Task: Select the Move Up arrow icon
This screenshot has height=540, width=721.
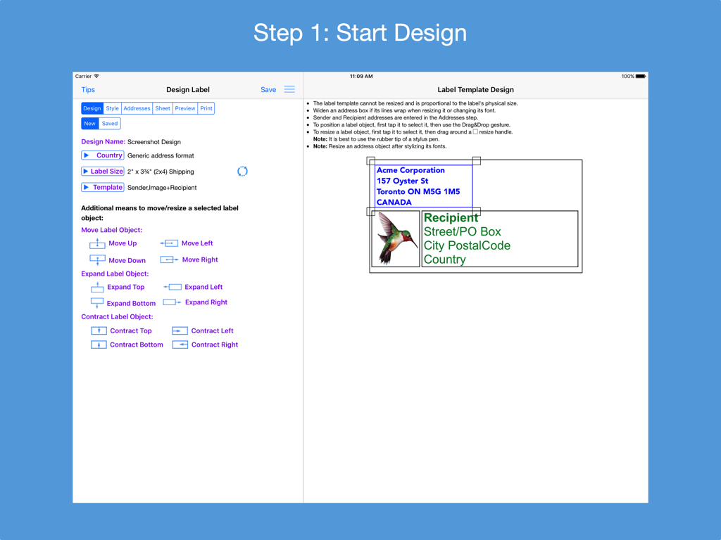Action: click(x=96, y=243)
